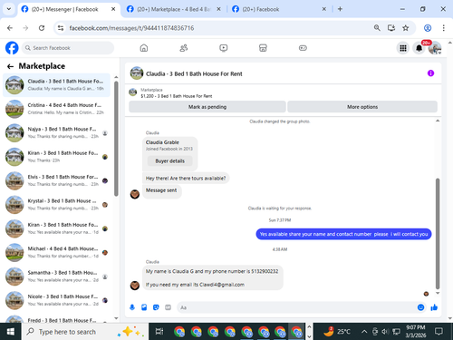Choose a GIF icon in composer
453x340 pixels.
168,307
